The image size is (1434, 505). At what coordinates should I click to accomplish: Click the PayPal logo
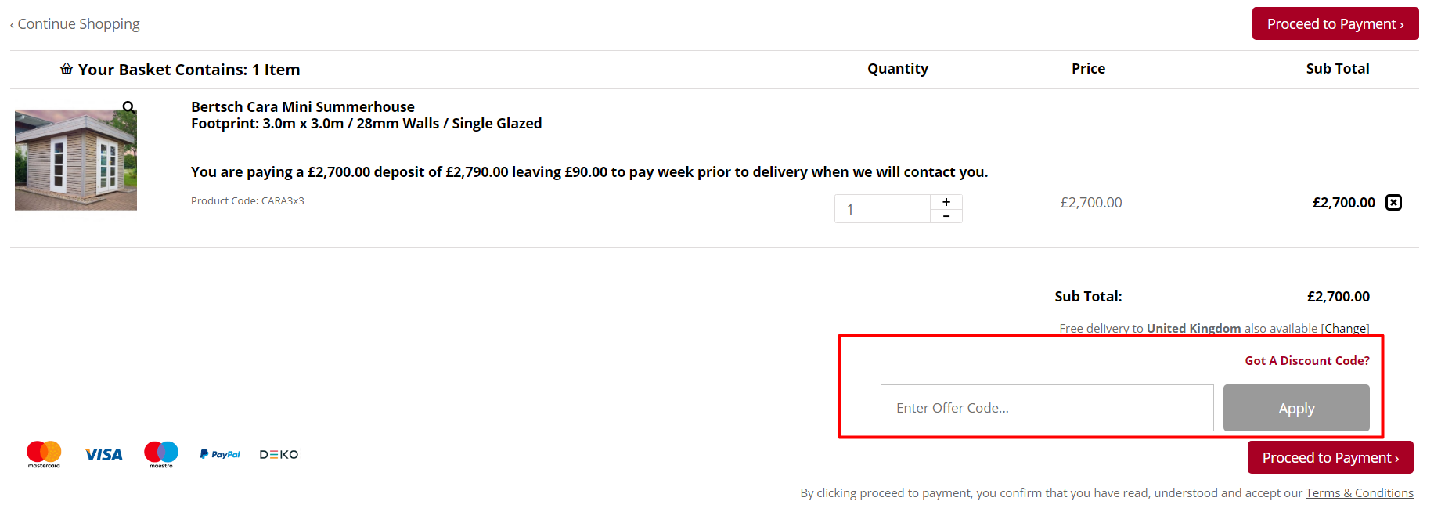(220, 454)
